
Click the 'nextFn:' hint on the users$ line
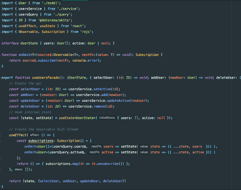(97, 147)
